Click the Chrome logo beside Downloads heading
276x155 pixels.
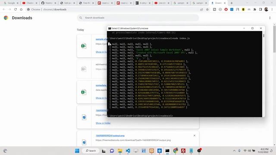(x=6, y=18)
